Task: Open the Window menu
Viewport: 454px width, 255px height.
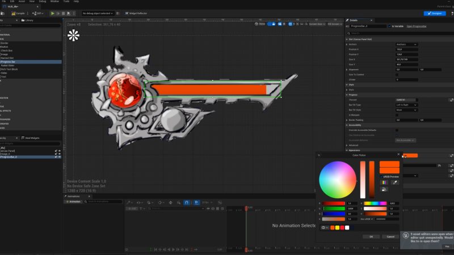Action: [54, 2]
